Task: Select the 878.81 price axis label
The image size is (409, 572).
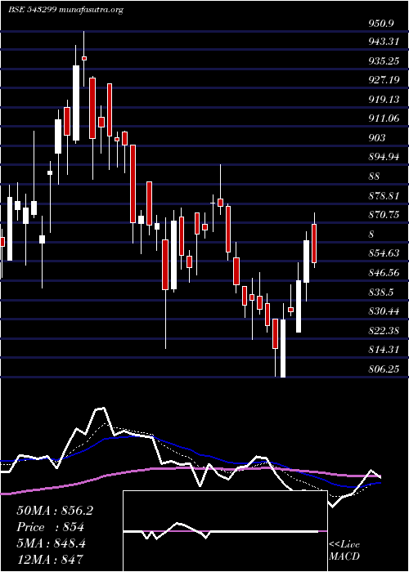Action: 383,196
